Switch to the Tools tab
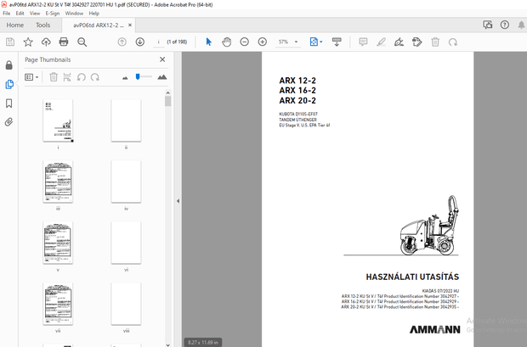Image resolution: width=527 pixels, height=347 pixels. click(43, 25)
